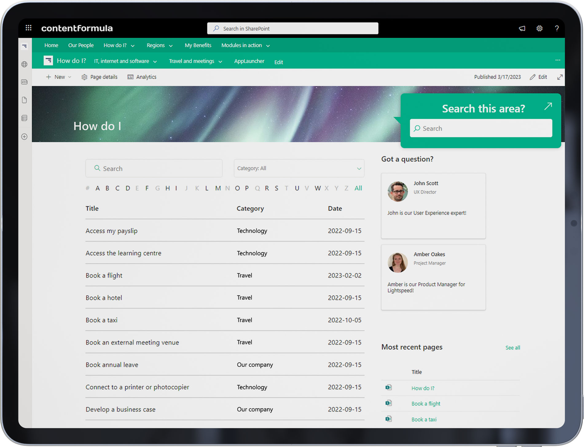Go to the Home navigation tab

point(51,45)
